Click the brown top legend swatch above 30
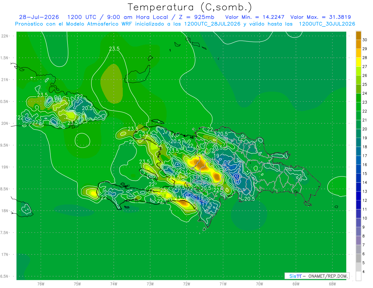This screenshot has width=373, height=288. [x=358, y=35]
